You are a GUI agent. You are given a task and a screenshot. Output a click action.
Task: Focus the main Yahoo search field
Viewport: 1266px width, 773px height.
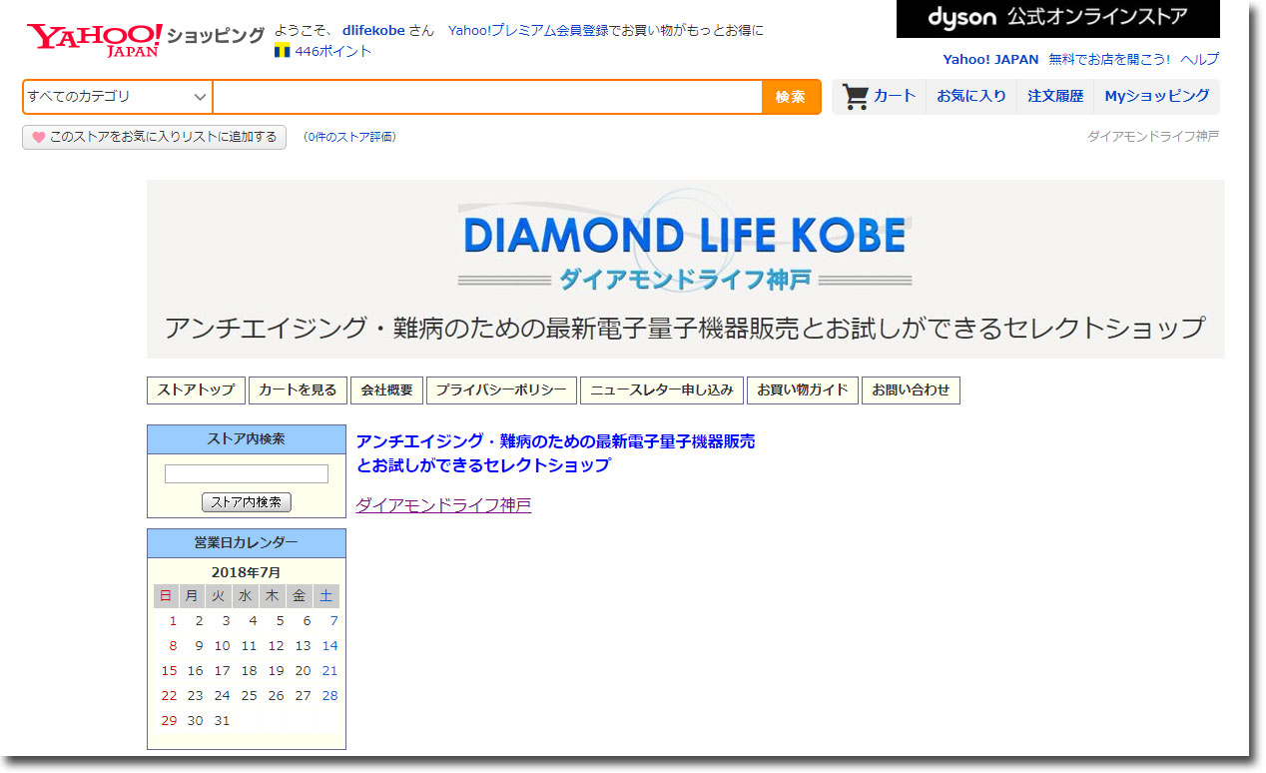tap(487, 97)
